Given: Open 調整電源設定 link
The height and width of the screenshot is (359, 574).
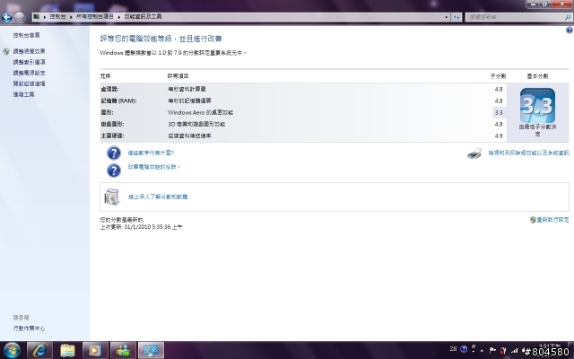Looking at the screenshot, I should click(x=30, y=73).
